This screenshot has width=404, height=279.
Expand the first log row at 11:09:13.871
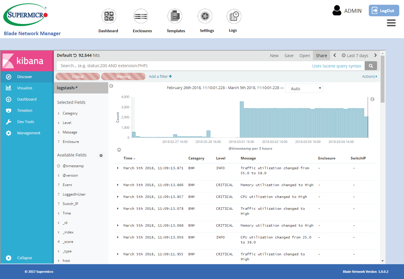click(118, 168)
